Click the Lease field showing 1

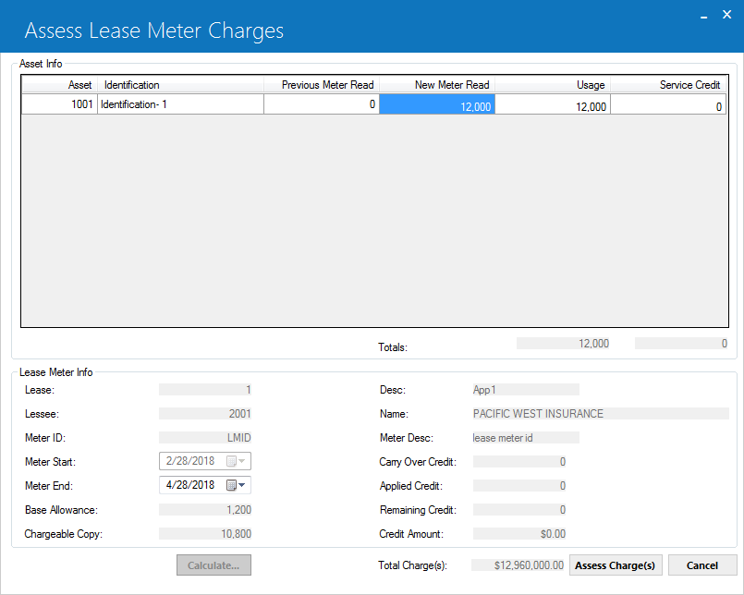205,390
